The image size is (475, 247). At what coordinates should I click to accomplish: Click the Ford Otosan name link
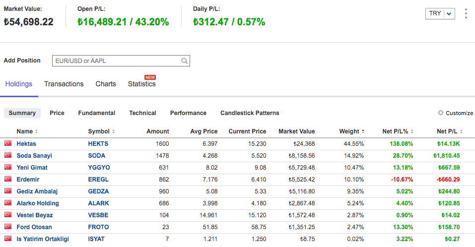point(34,227)
